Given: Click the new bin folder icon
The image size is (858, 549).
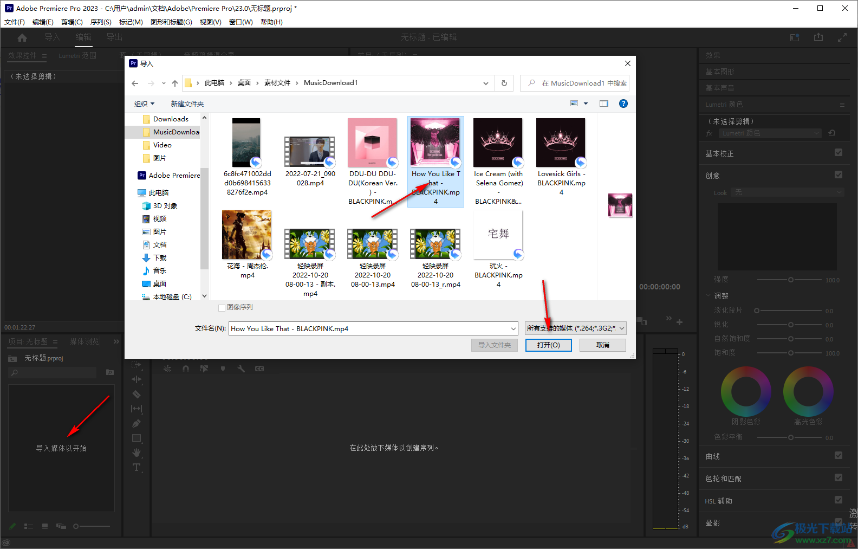Looking at the screenshot, I should (110, 372).
